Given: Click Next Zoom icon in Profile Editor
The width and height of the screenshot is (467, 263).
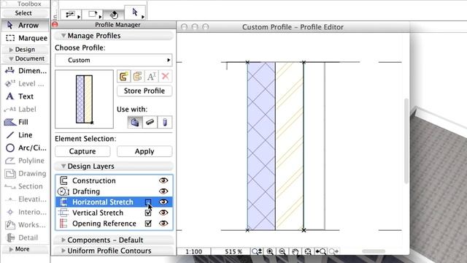Looking at the screenshot, I should [333, 251].
